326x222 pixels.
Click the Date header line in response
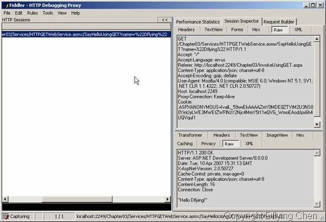pos(215,163)
